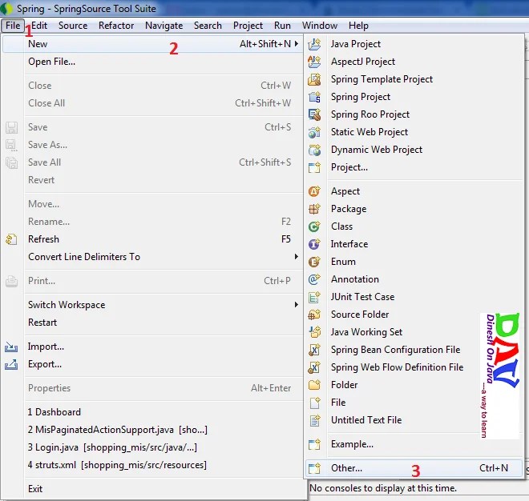Open the Run menu
This screenshot has width=529, height=501.
282,26
